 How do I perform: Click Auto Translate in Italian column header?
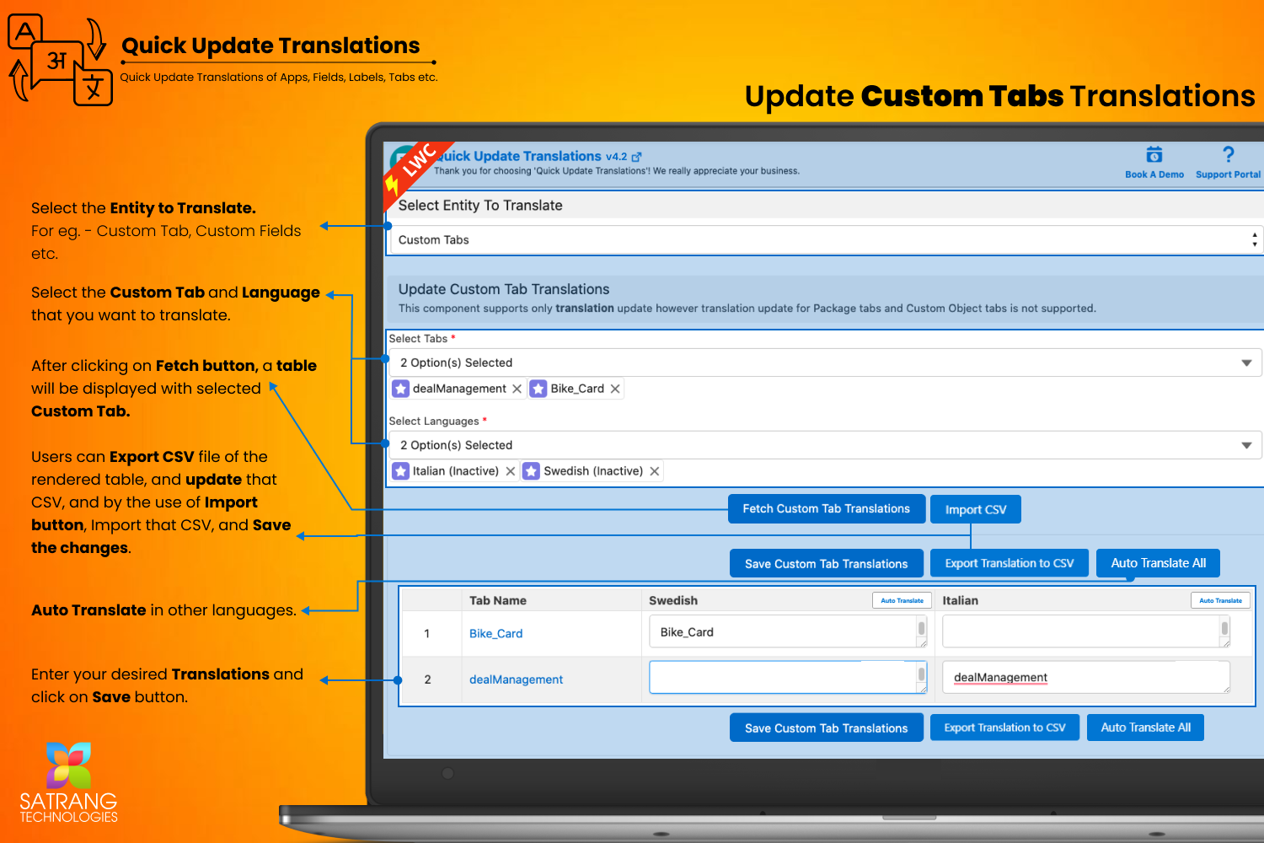(x=1220, y=600)
